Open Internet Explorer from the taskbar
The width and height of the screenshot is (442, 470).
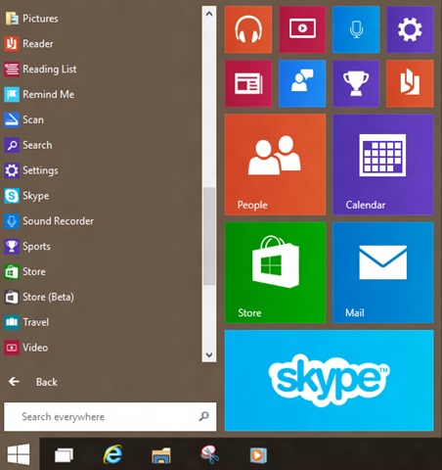pyautogui.click(x=112, y=454)
